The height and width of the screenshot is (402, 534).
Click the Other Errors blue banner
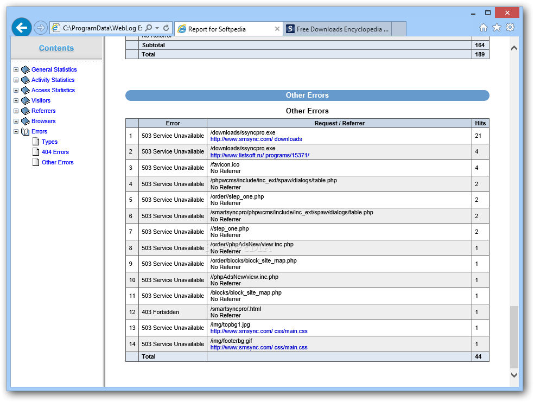(307, 95)
